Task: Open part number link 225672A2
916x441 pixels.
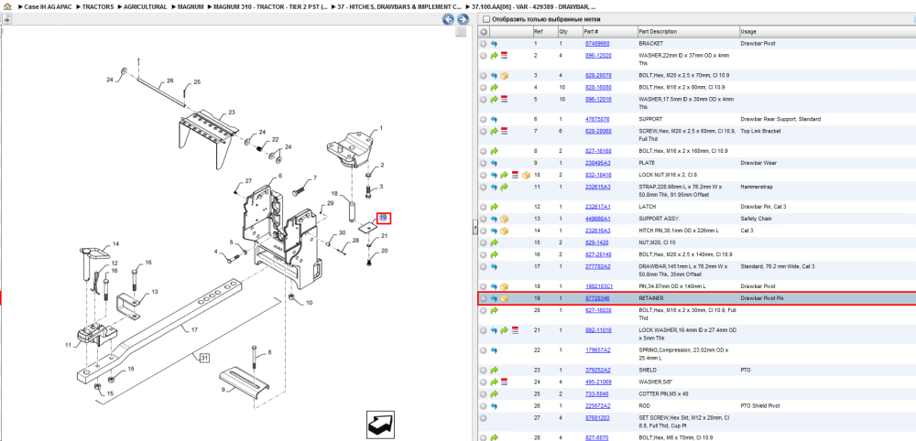Action: click(x=597, y=405)
